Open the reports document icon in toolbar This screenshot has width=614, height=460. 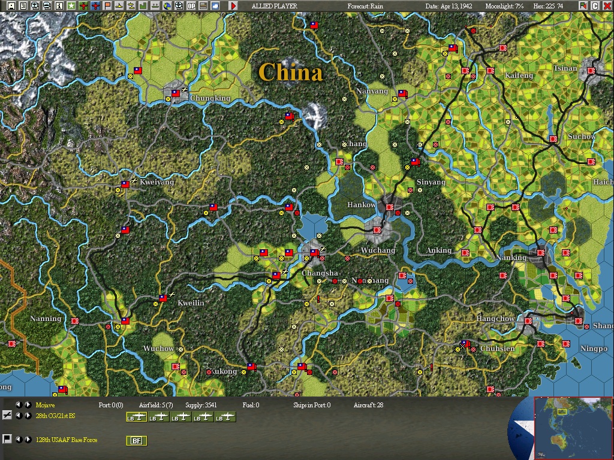pos(23,6)
